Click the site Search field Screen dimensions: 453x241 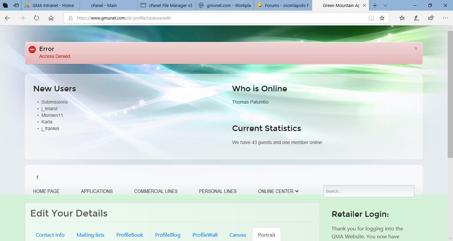click(369, 191)
